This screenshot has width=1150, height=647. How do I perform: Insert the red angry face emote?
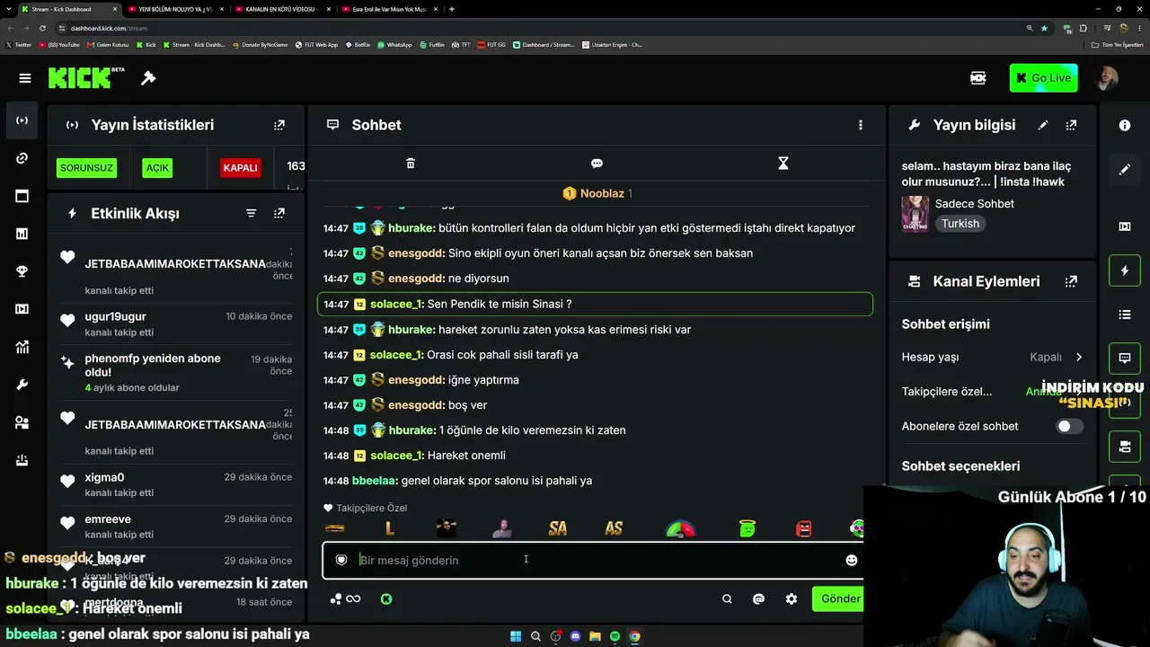tap(803, 528)
